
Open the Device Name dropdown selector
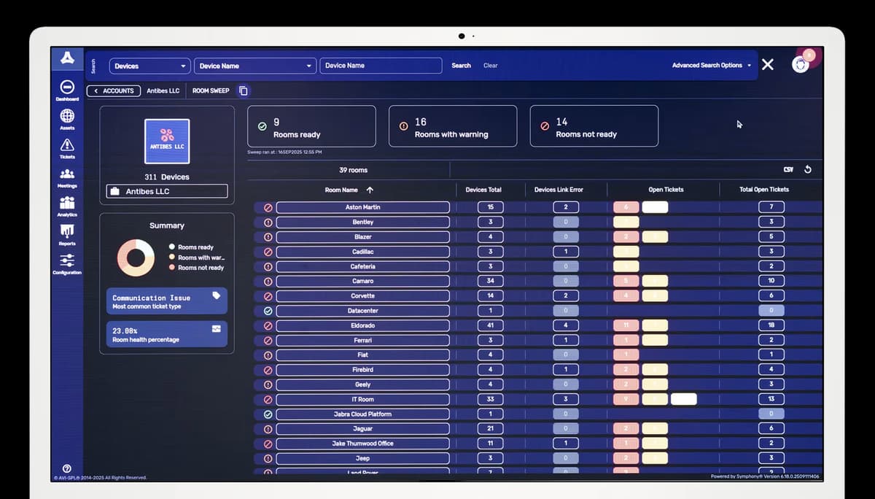255,66
